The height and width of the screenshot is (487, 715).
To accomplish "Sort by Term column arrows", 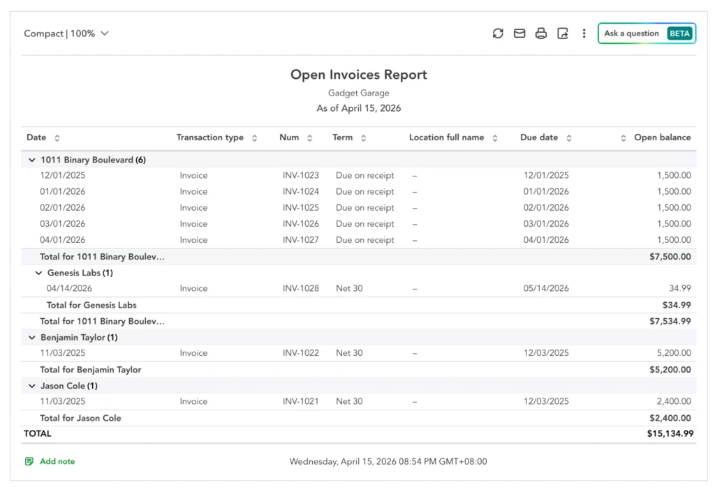I will pos(363,138).
